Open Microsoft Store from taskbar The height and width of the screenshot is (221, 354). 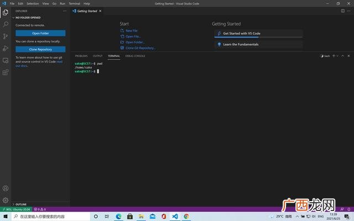pos(130,217)
